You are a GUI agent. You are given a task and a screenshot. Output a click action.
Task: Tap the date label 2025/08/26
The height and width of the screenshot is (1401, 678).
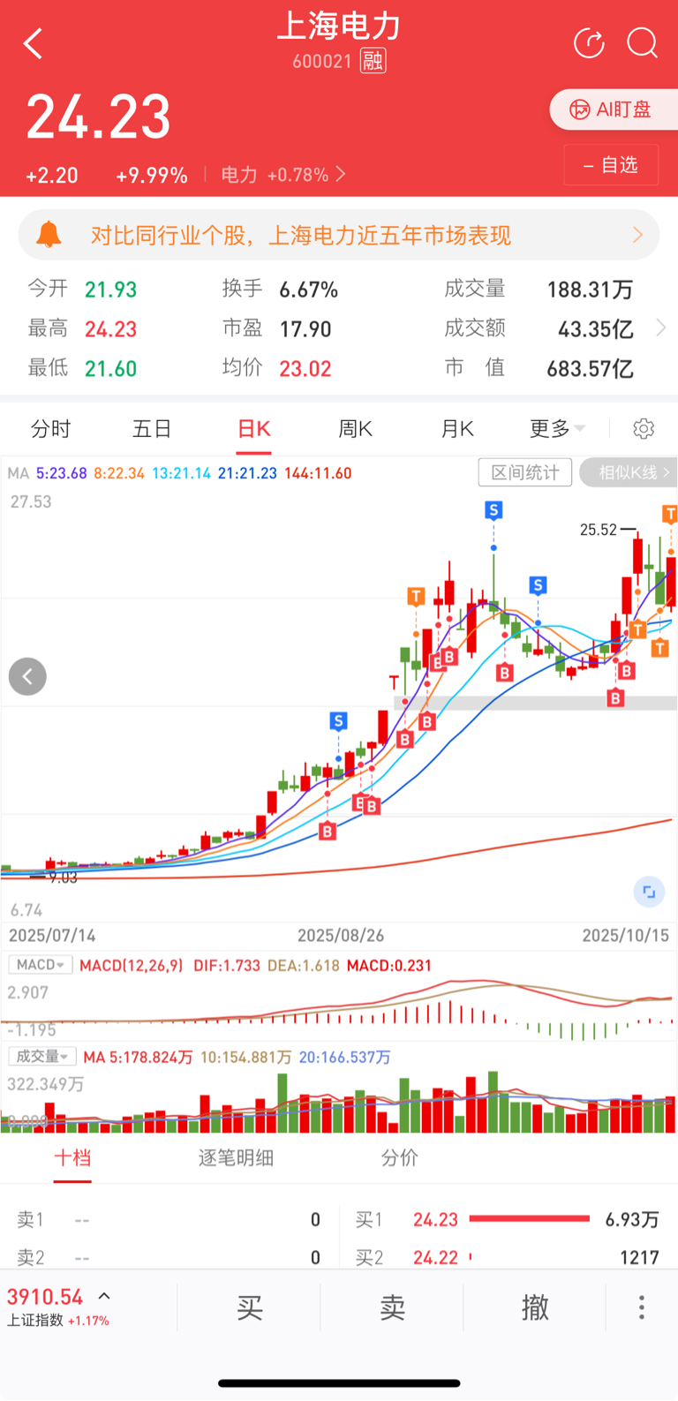pyautogui.click(x=341, y=936)
